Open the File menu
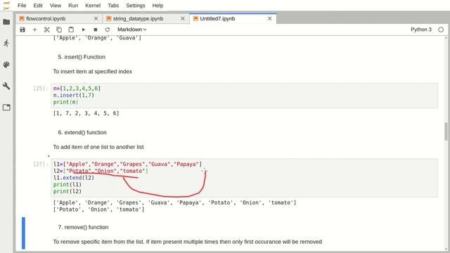The image size is (450, 253). point(22,6)
